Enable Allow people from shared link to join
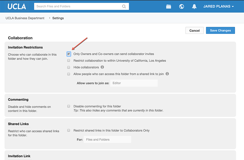This screenshot has height=160, width=244. (x=69, y=74)
